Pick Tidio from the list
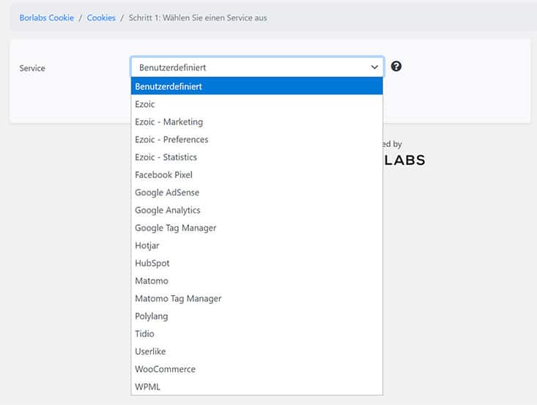The height and width of the screenshot is (405, 537). tap(257, 334)
